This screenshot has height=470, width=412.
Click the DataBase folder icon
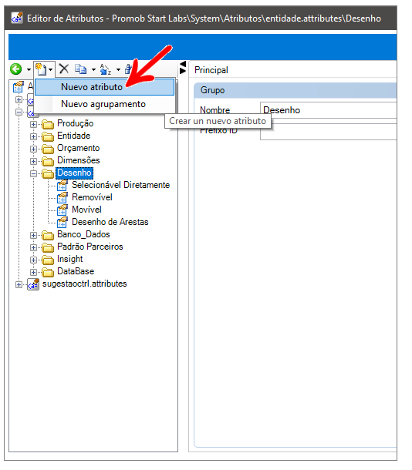click(x=48, y=272)
